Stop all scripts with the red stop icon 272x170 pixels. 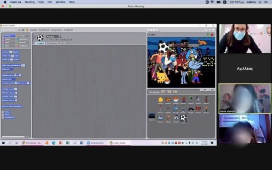coord(212,35)
